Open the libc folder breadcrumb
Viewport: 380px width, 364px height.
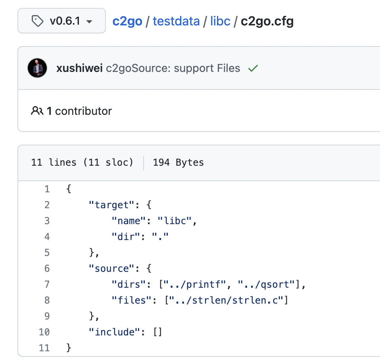pyautogui.click(x=220, y=21)
